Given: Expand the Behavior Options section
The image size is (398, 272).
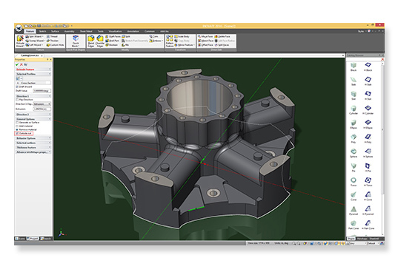Looking at the screenshot, I should (33, 138).
